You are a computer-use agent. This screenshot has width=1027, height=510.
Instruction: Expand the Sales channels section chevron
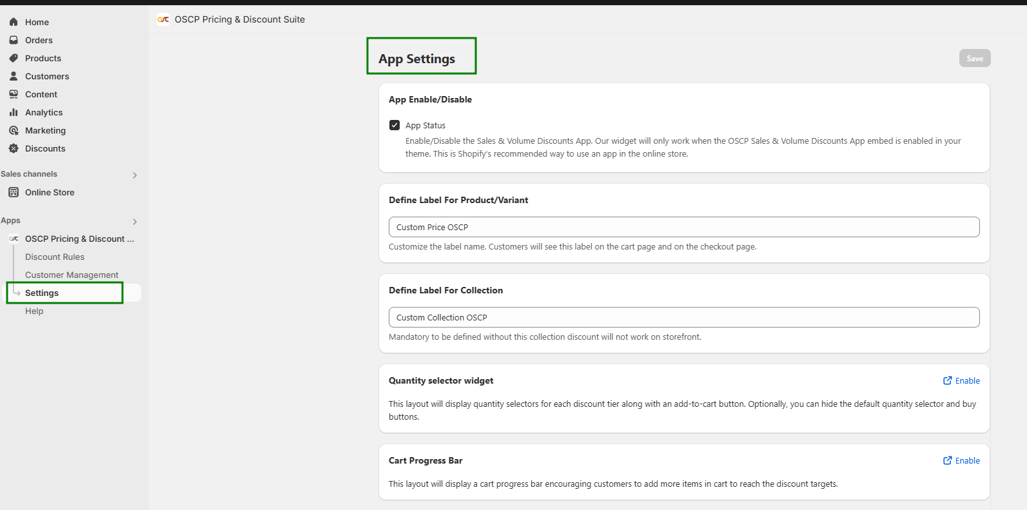point(135,175)
